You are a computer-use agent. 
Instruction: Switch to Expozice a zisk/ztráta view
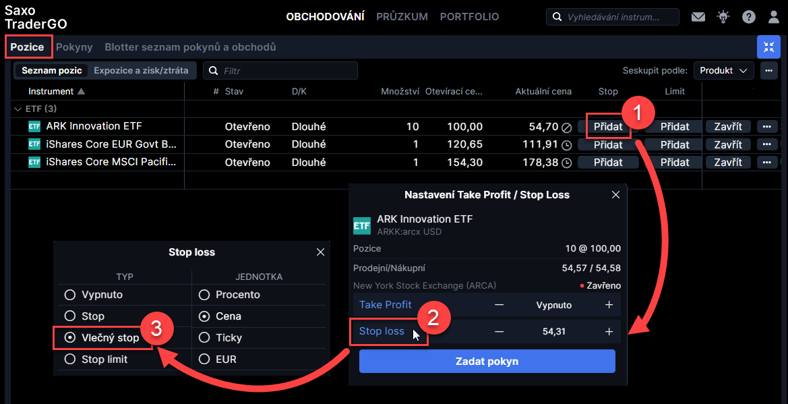point(141,70)
